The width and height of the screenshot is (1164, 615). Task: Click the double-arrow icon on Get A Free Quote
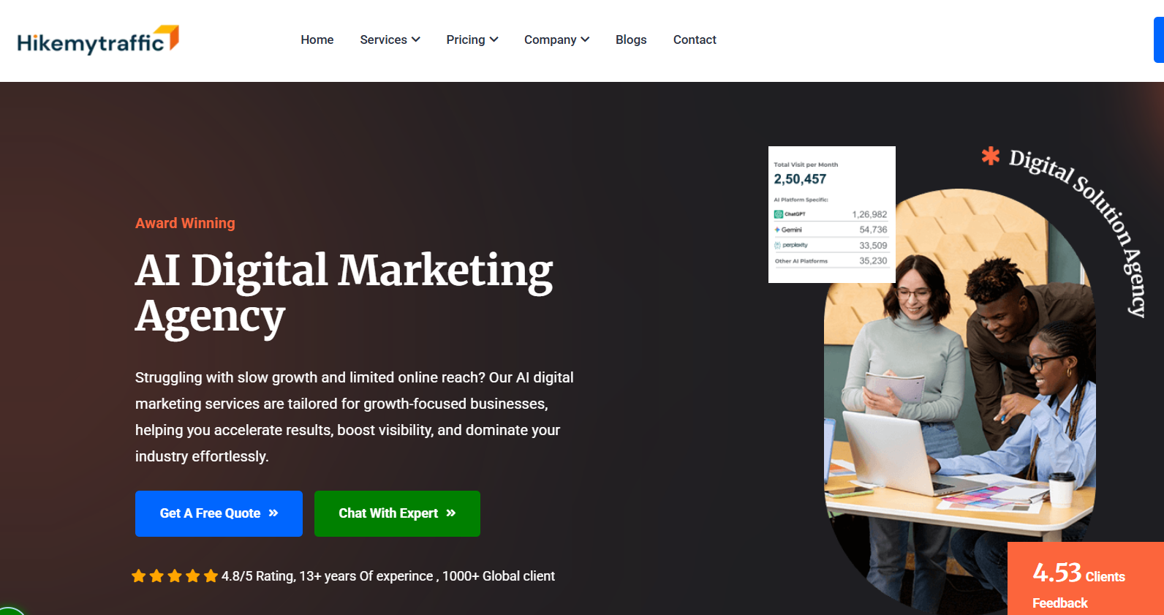(x=273, y=513)
